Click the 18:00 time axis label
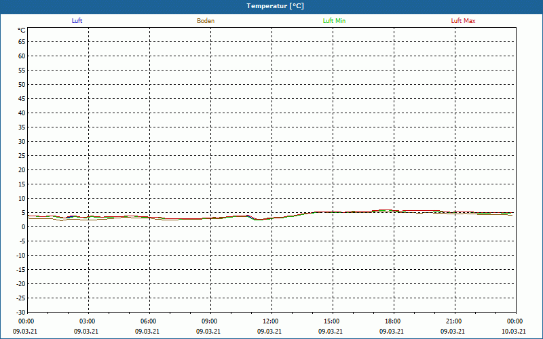 point(393,321)
